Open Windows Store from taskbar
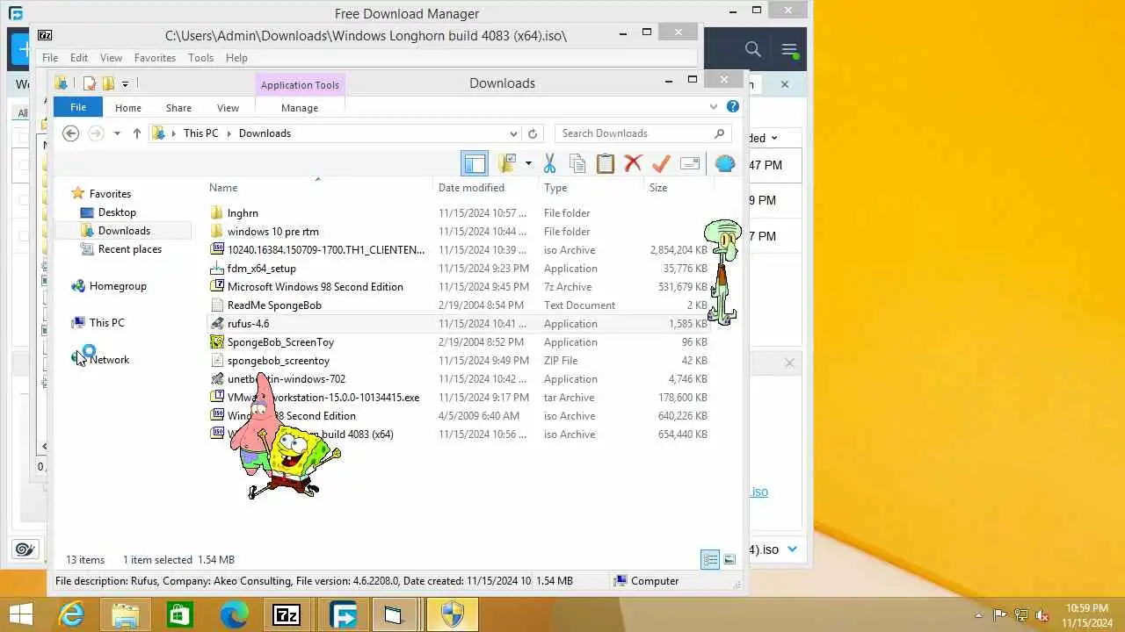The height and width of the screenshot is (632, 1125). pyautogui.click(x=179, y=615)
